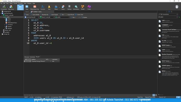The height and width of the screenshot is (102, 181).
Task: Select the Functions tree item
Action: pos(10,25)
